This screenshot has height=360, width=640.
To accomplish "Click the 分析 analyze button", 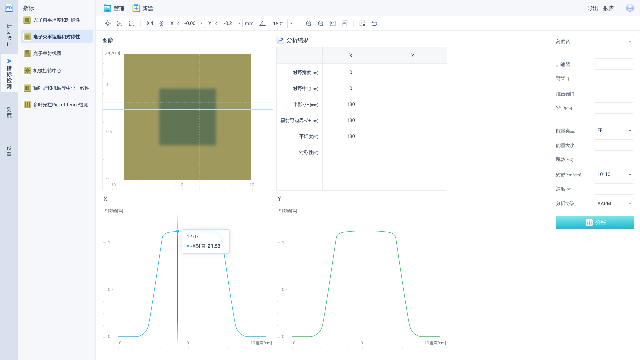I will coord(595,223).
